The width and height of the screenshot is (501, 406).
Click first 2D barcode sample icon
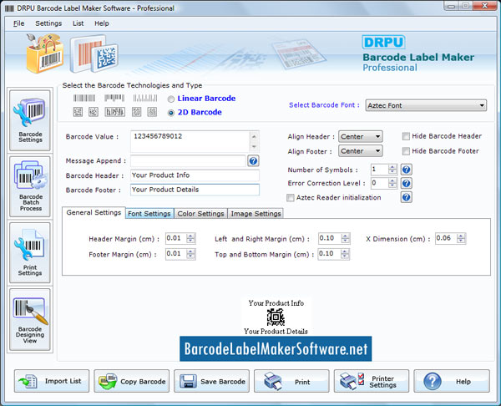pyautogui.click(x=78, y=112)
